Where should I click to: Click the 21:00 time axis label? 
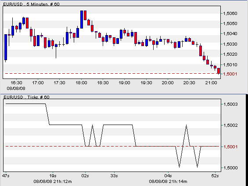point(211,83)
